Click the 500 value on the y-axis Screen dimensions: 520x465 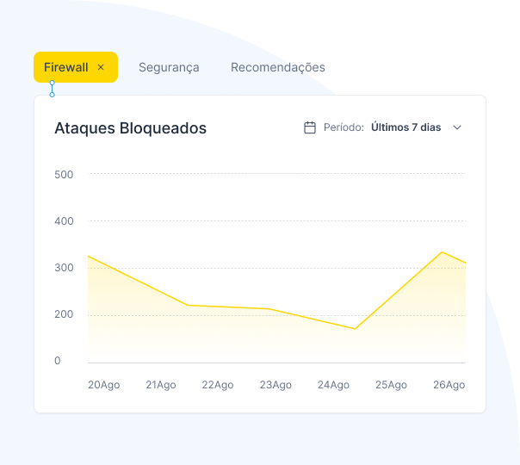click(x=64, y=175)
